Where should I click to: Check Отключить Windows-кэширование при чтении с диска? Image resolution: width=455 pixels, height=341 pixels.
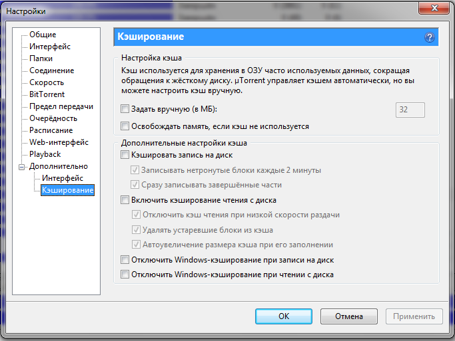pos(125,274)
